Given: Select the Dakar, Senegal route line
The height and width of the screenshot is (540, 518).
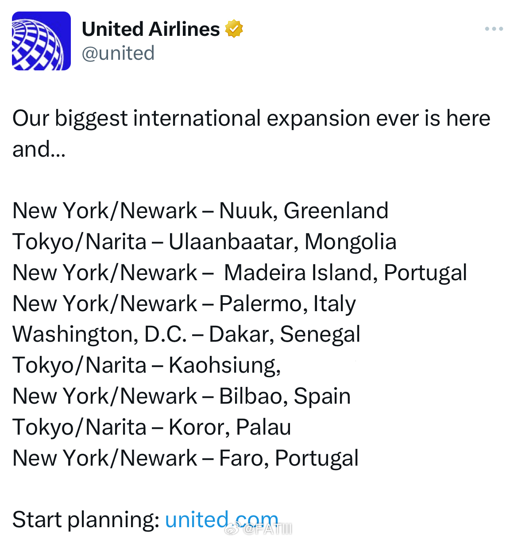Looking at the screenshot, I should coord(186,334).
